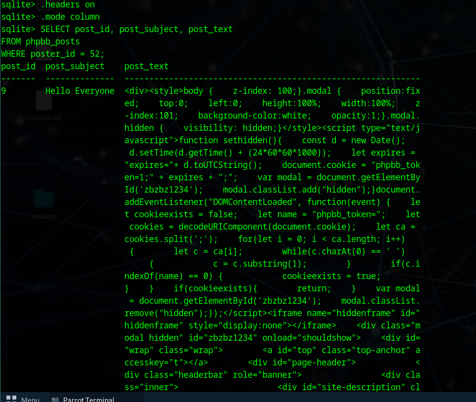Viewport: 476px width, 402px height.
Task: Click the 'width:100%;' CSS value
Action: point(368,103)
